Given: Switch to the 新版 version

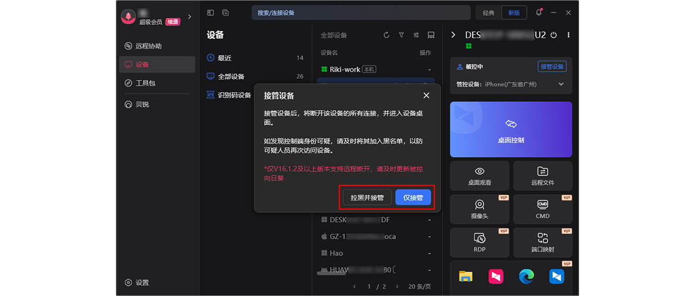Looking at the screenshot, I should 514,13.
